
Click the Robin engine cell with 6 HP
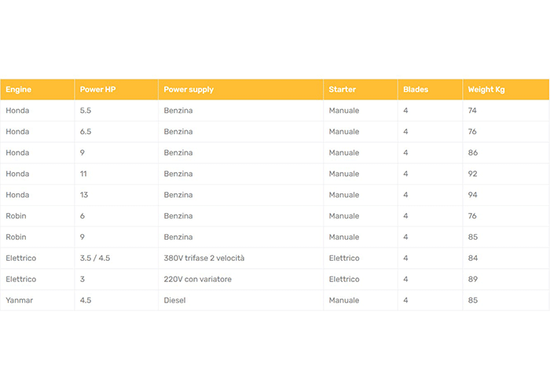pos(37,215)
